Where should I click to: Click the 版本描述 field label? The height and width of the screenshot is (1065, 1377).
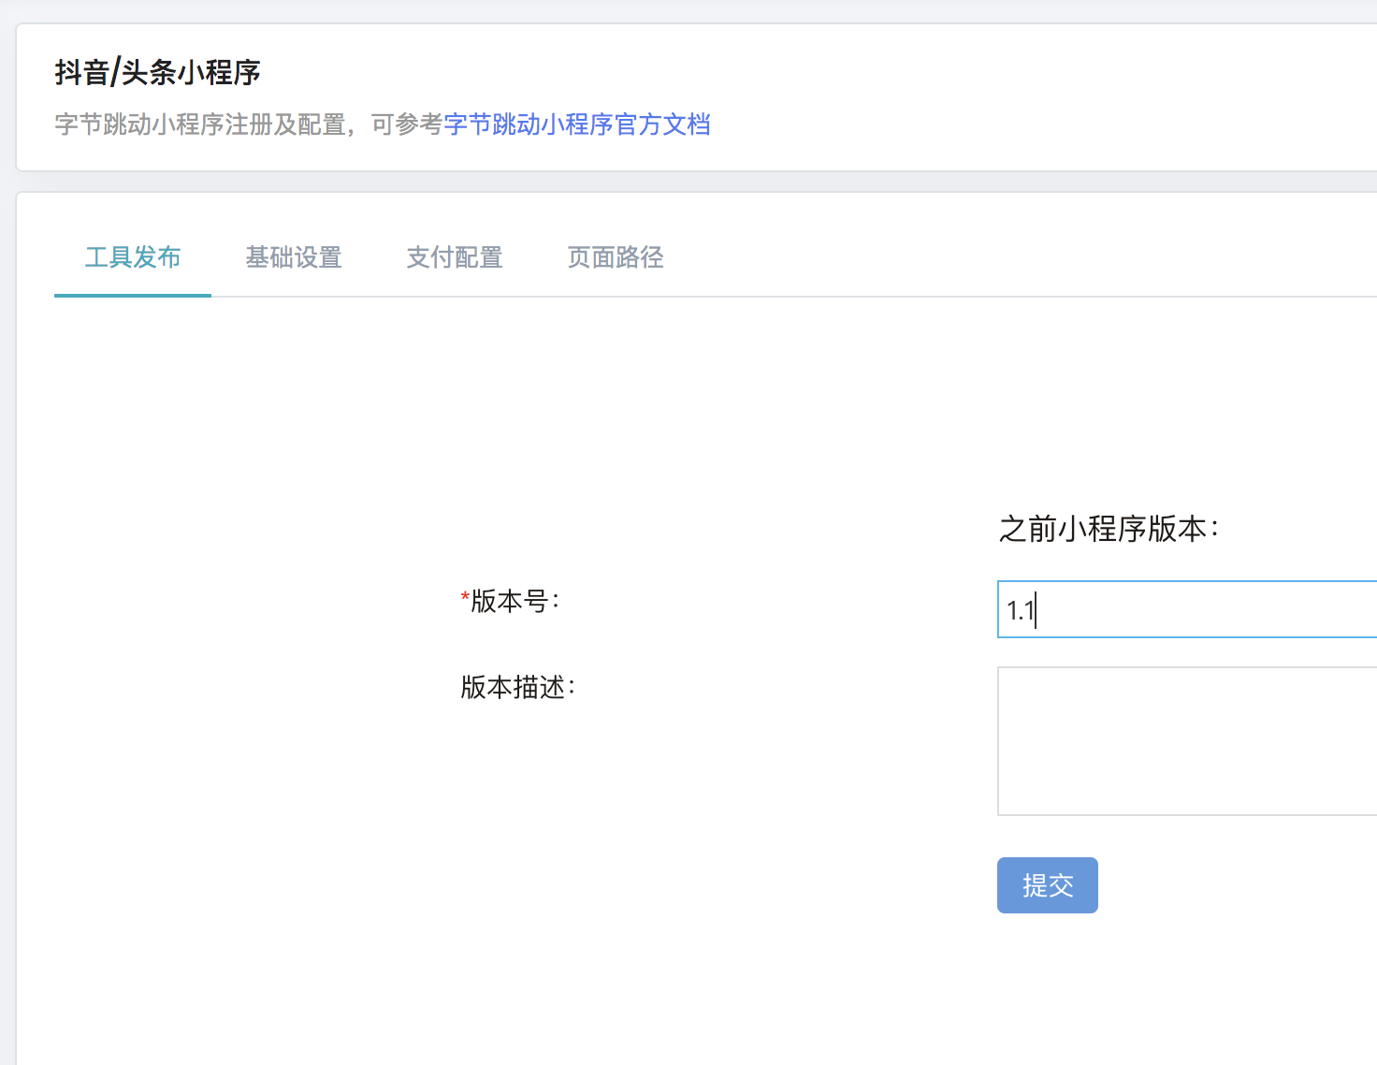[518, 687]
